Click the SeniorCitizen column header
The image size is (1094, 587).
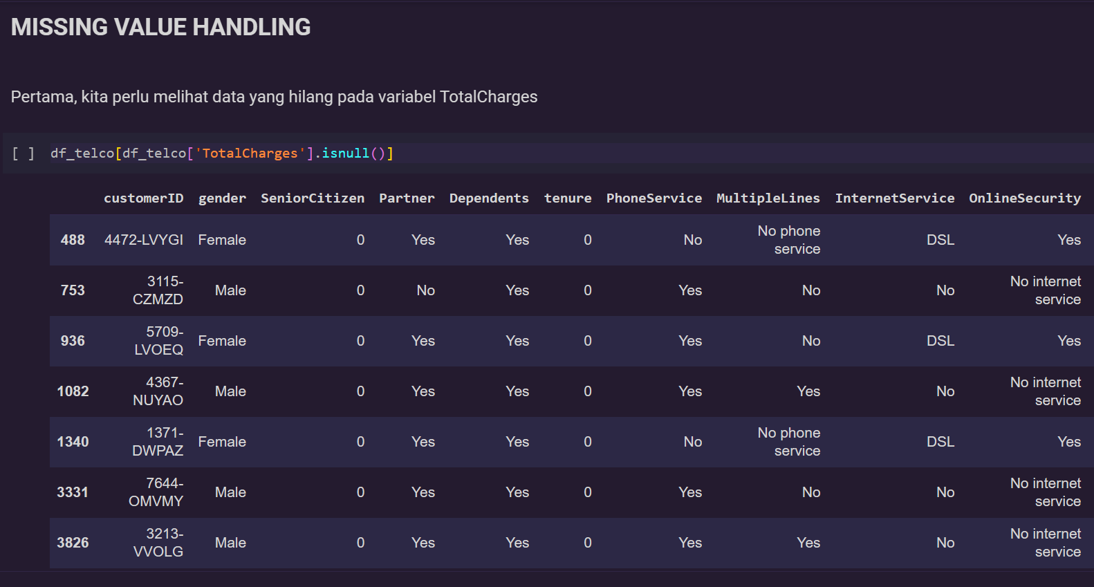(x=313, y=198)
